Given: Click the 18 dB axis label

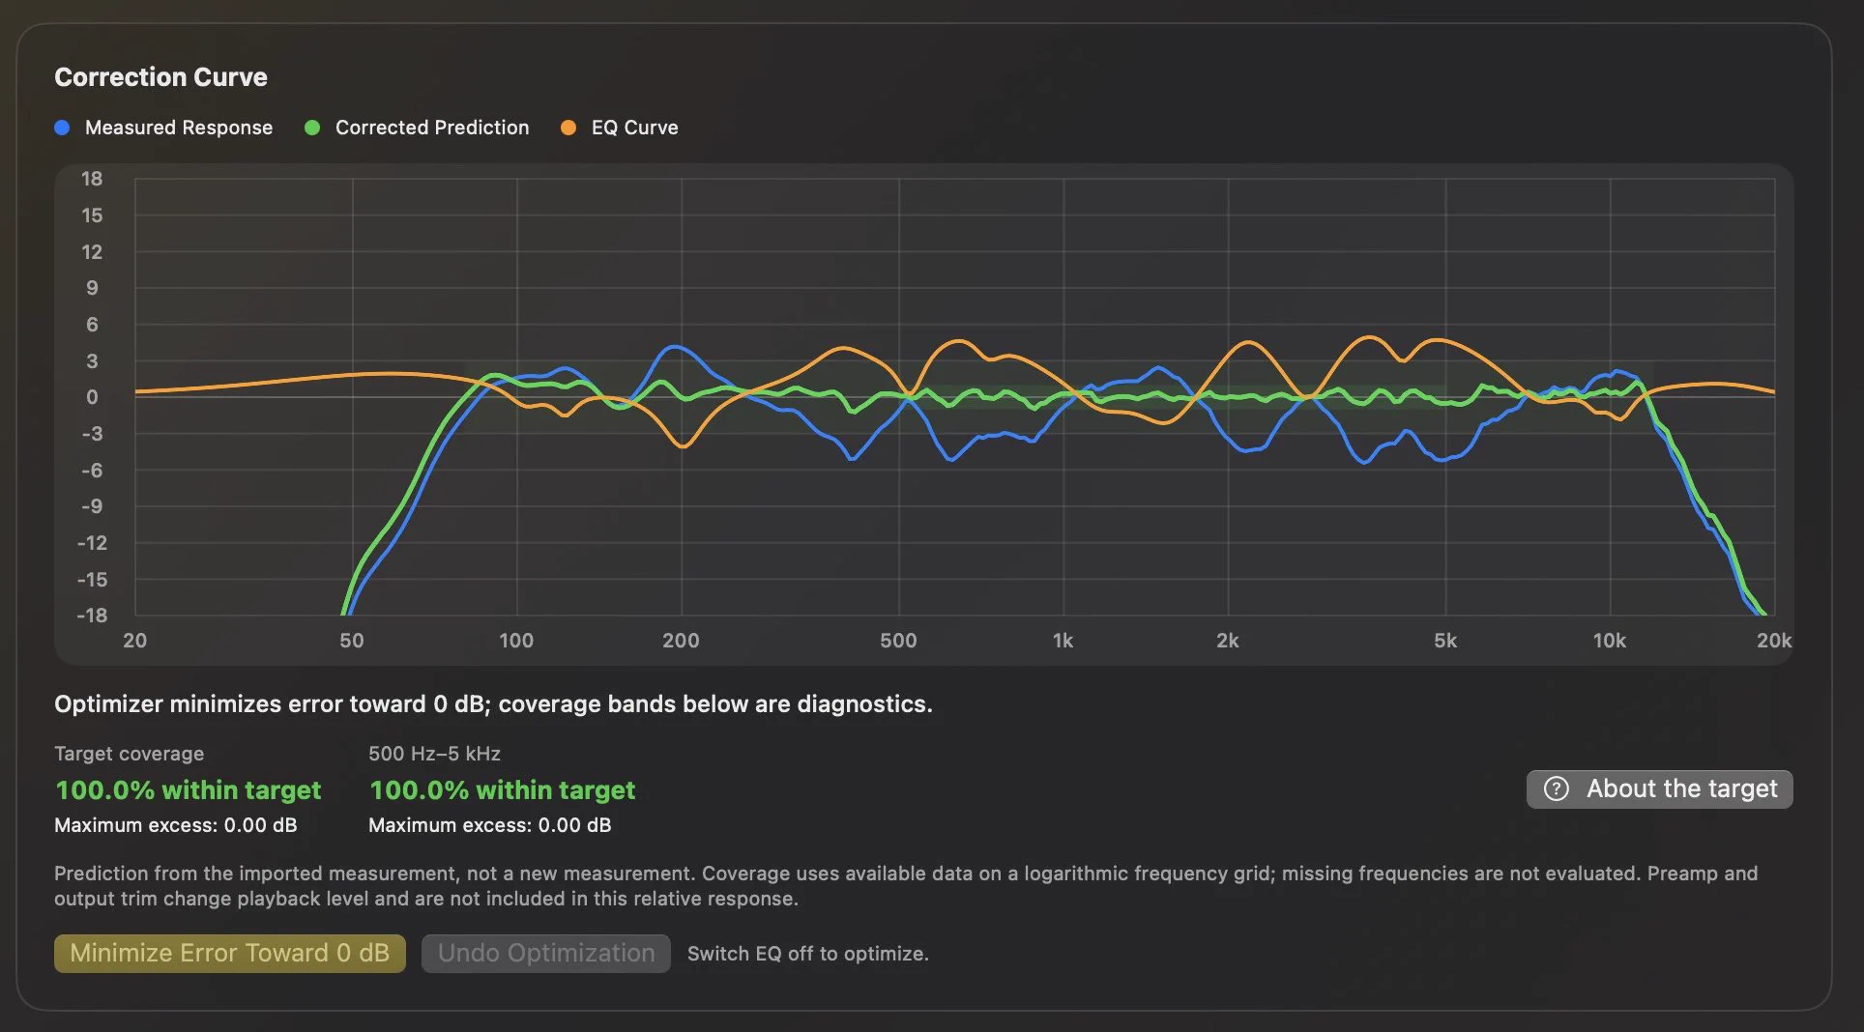Looking at the screenshot, I should [92, 179].
